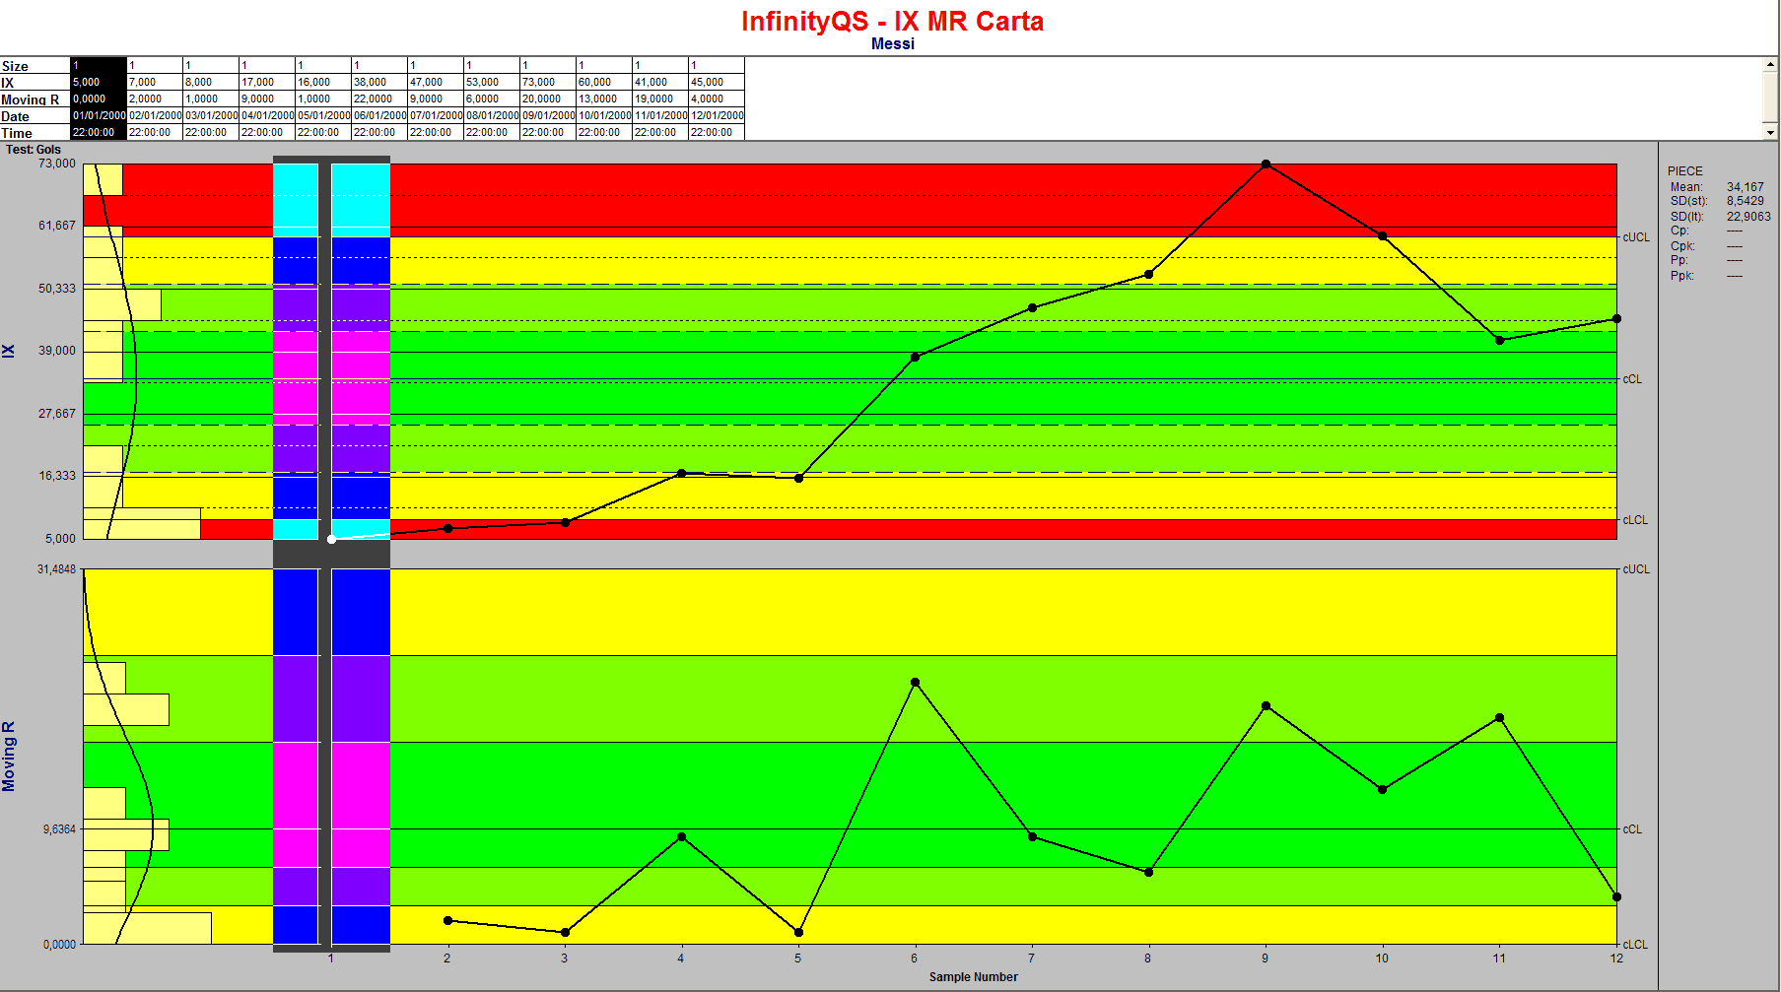Click the IX chart point at sample 6

pyautogui.click(x=916, y=357)
